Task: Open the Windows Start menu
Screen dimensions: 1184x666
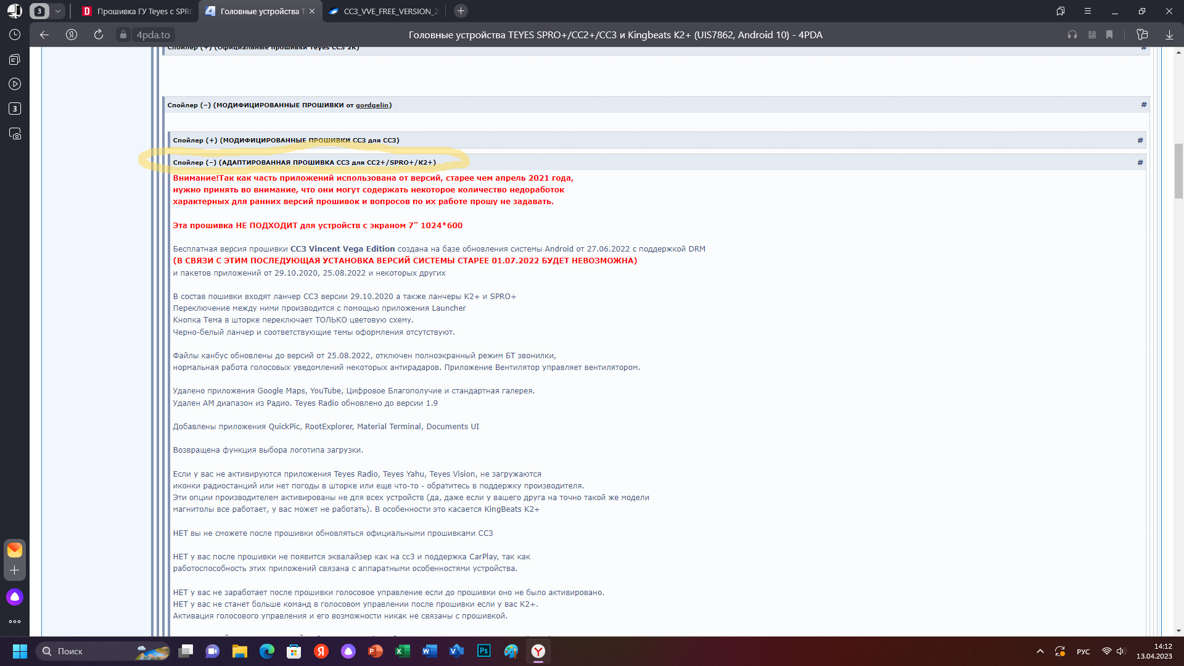Action: tap(20, 651)
